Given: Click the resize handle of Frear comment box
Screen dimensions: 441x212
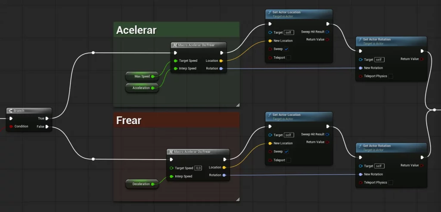Looking at the screenshot, I should tap(237, 199).
